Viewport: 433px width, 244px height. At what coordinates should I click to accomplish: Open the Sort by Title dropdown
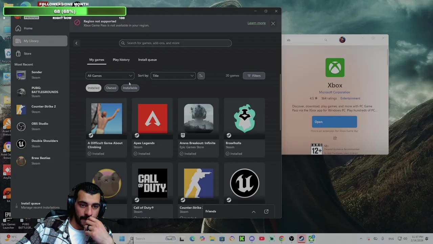coord(173,76)
